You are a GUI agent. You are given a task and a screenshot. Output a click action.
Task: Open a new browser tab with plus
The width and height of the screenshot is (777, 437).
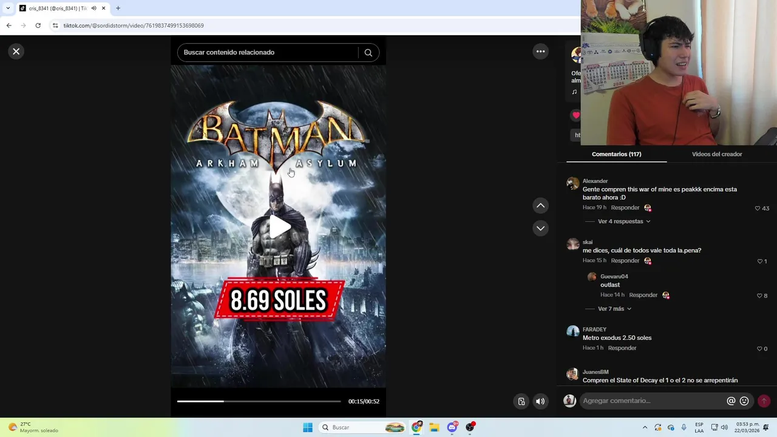(118, 8)
